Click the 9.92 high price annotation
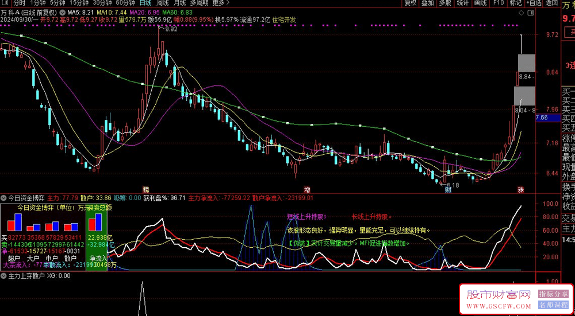 click(171, 30)
